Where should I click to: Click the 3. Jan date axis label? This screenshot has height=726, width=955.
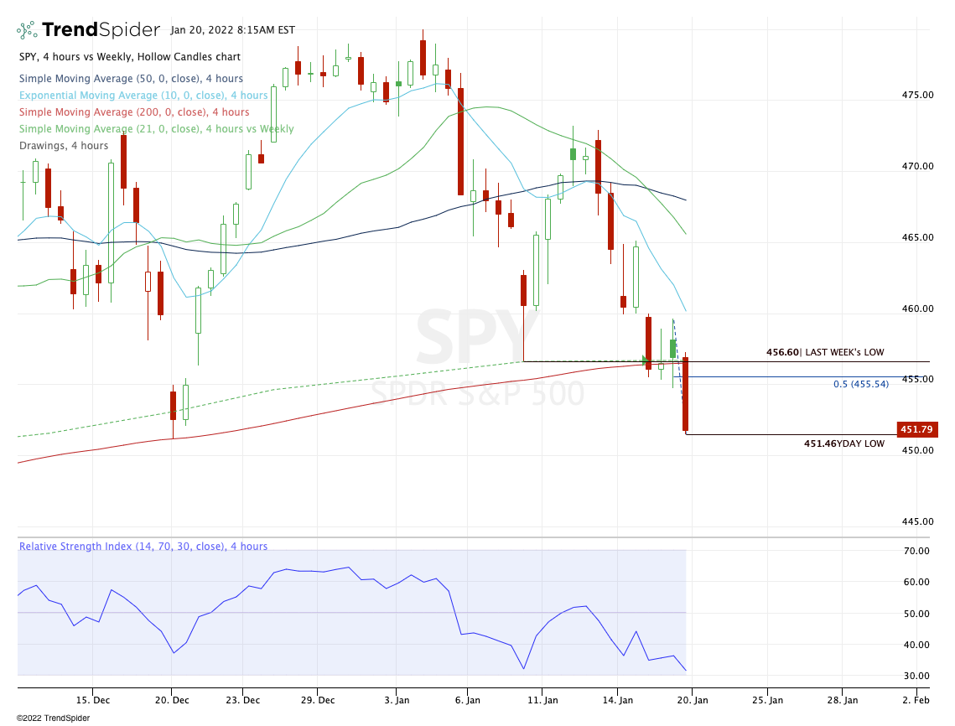tap(397, 700)
